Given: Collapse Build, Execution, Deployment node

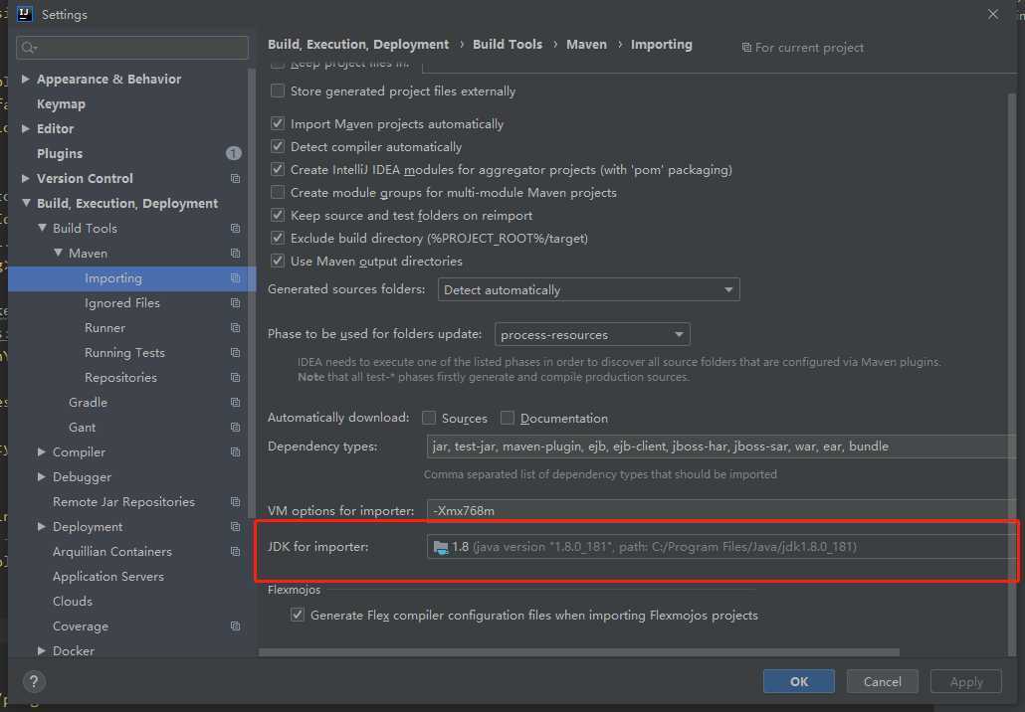Looking at the screenshot, I should pos(26,203).
